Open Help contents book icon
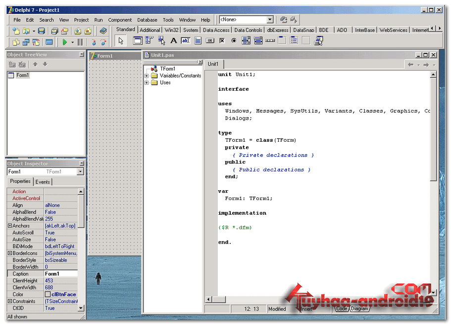 tap(103, 31)
